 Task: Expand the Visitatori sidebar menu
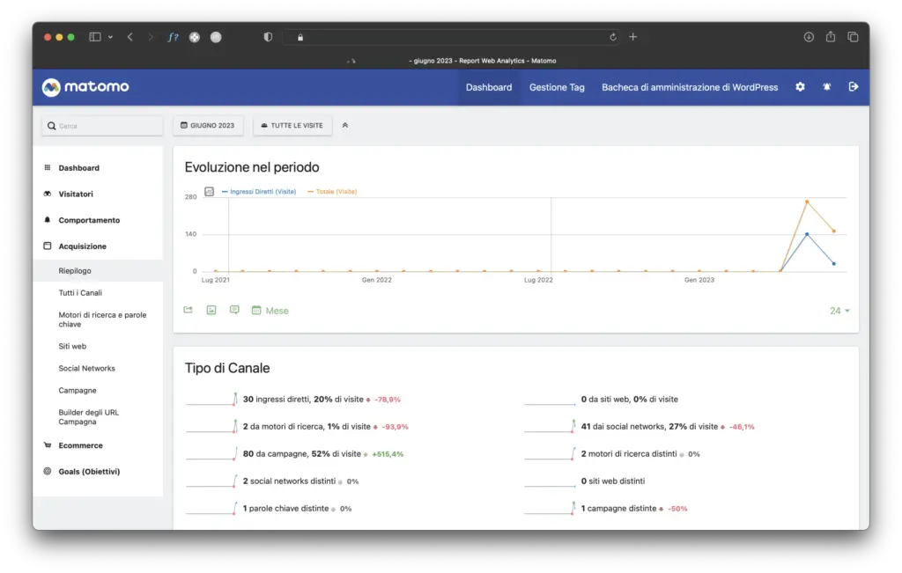(76, 194)
